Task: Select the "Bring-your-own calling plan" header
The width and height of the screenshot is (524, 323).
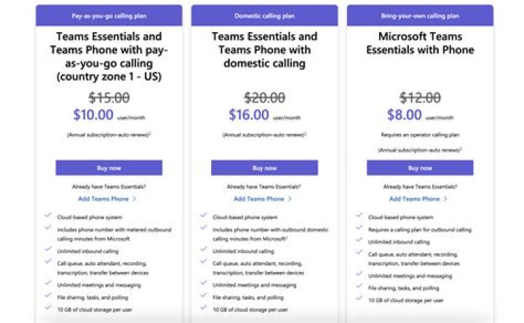Action: [420, 15]
